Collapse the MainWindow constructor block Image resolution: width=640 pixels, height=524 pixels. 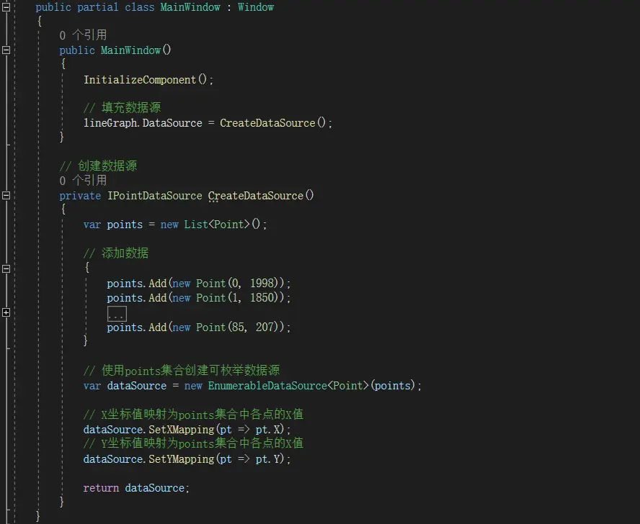(x=6, y=50)
